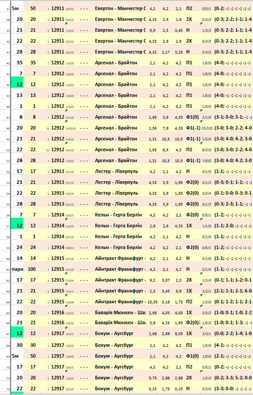Click the cell showing 3,07
Image resolution: width=253 pixels, height=395 pixels.
click(166, 280)
